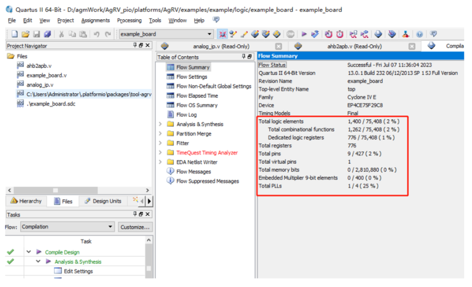Run the Compile Design task play arrow
The width and height of the screenshot is (472, 287).
click(x=39, y=251)
